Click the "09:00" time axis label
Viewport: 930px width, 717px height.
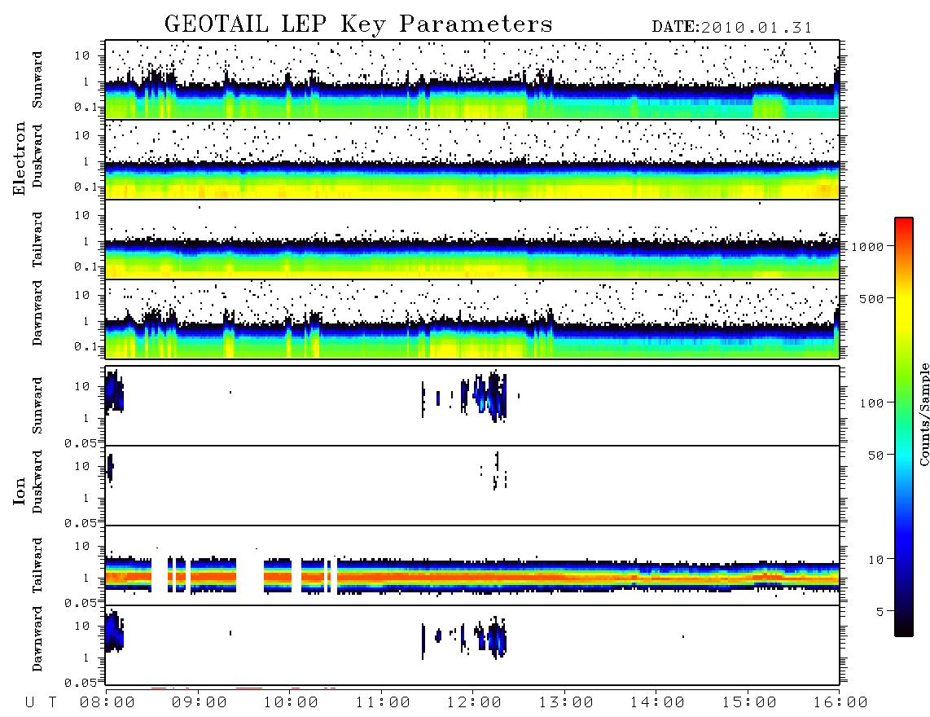tap(199, 703)
